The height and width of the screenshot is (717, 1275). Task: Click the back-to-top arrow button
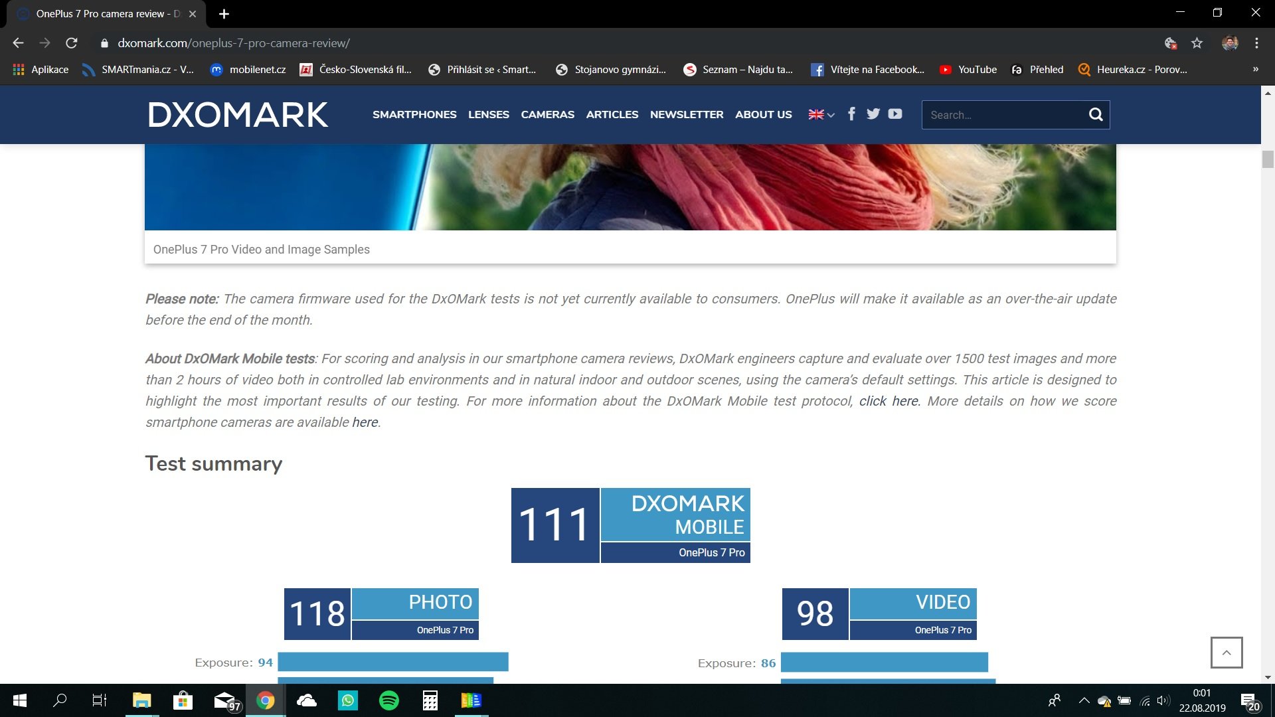click(x=1227, y=653)
